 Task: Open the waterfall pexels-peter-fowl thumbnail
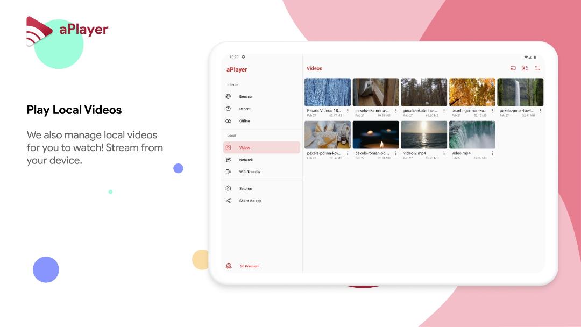coord(520,92)
